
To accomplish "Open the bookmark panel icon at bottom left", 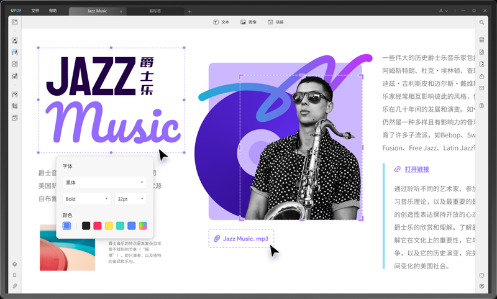I will point(14,275).
